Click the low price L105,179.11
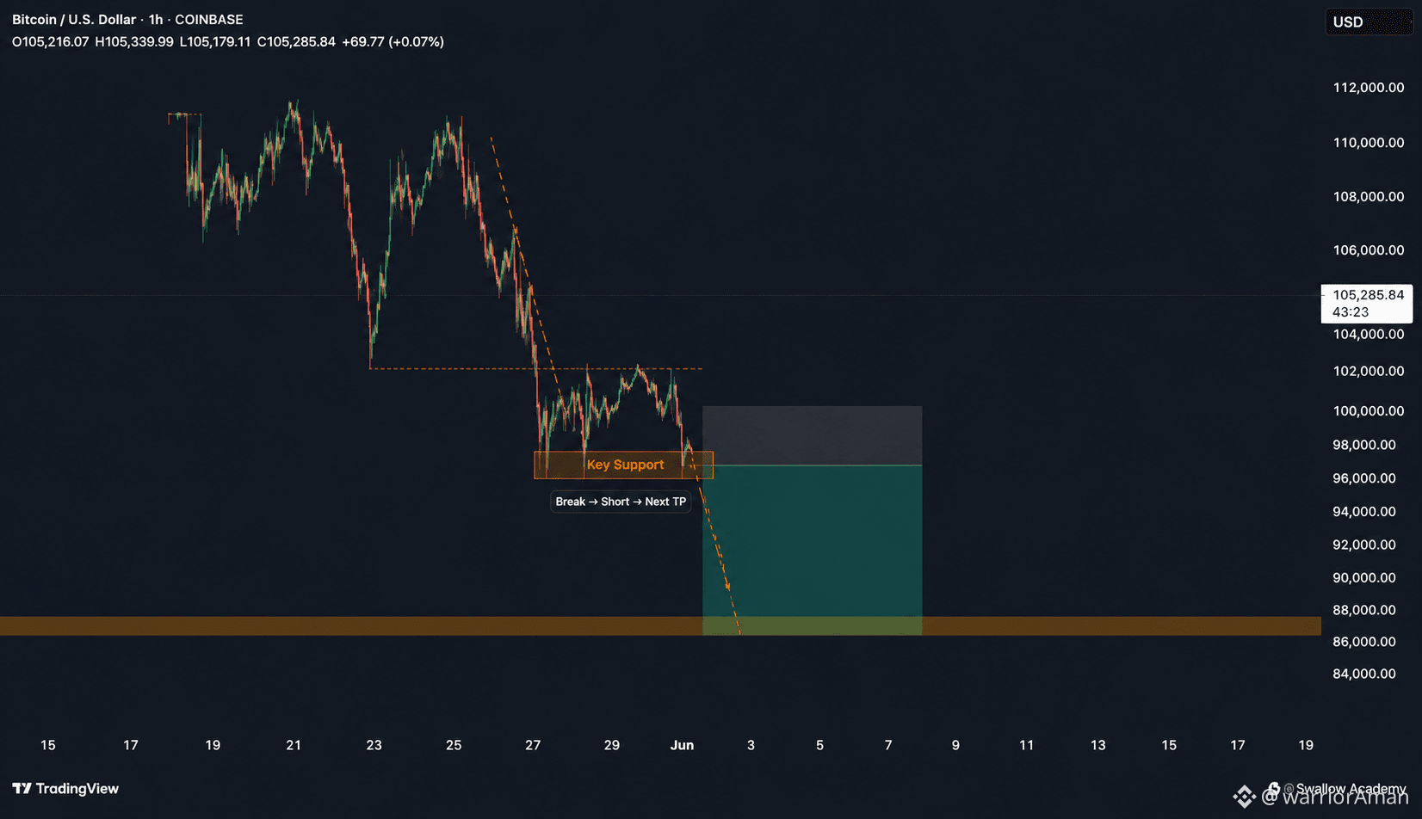Image resolution: width=1422 pixels, height=819 pixels. 215,41
